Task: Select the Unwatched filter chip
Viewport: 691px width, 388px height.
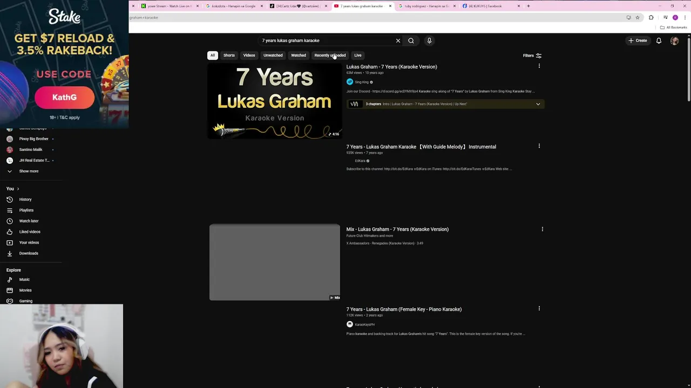Action: pos(273,55)
